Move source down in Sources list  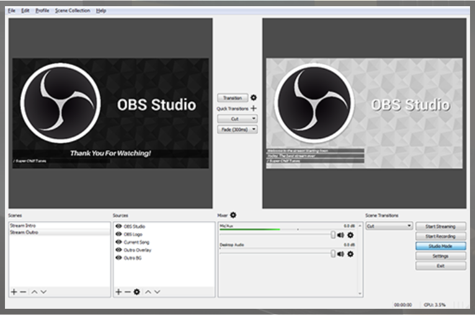coord(157,291)
